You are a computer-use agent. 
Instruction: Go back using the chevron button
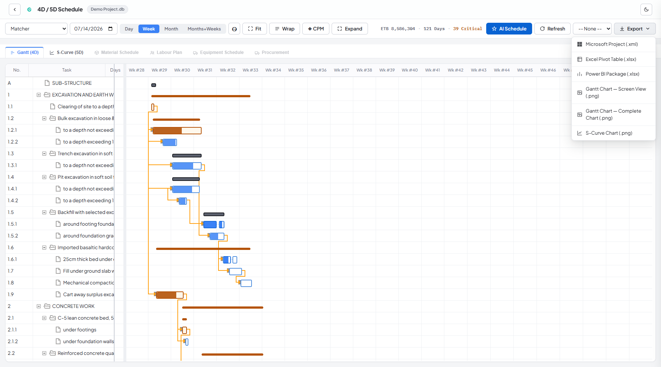(x=15, y=10)
